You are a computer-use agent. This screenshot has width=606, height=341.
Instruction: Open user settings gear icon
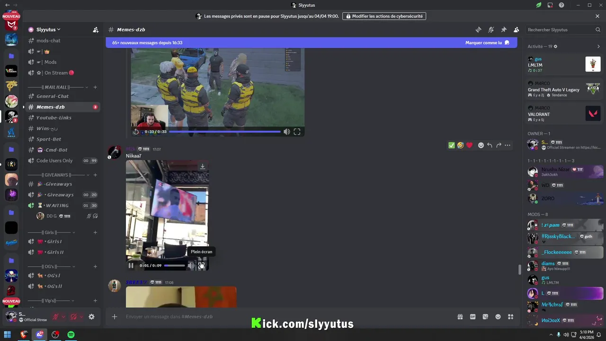click(91, 317)
